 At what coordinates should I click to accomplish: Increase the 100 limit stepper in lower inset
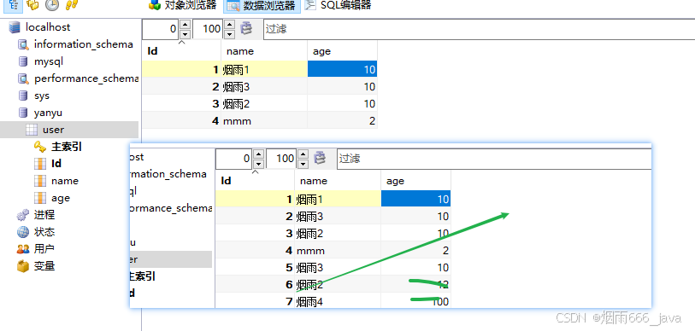(303, 154)
